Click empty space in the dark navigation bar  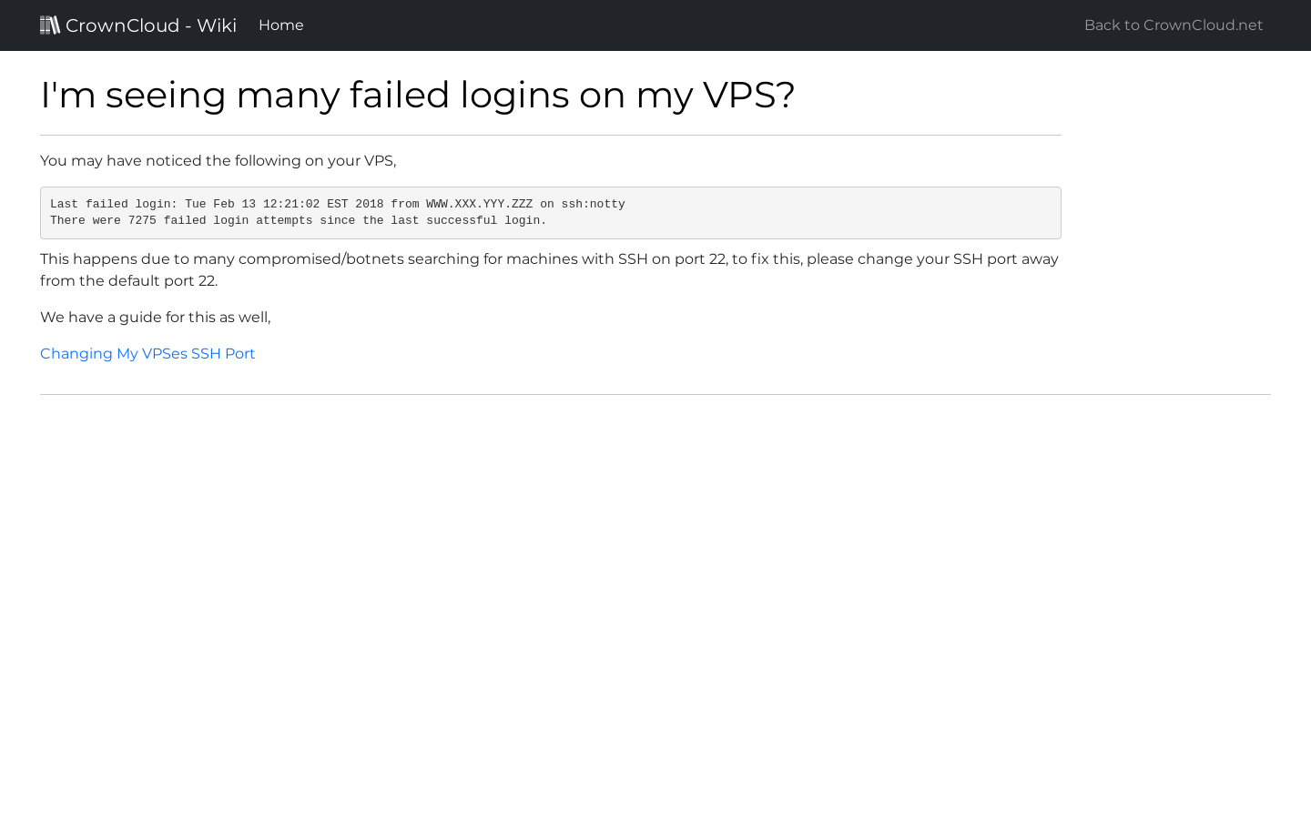pos(692,25)
